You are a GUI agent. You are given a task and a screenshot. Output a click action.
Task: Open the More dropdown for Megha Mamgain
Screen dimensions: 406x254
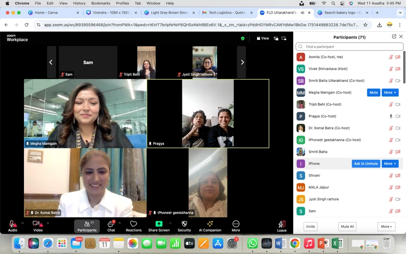[390, 93]
